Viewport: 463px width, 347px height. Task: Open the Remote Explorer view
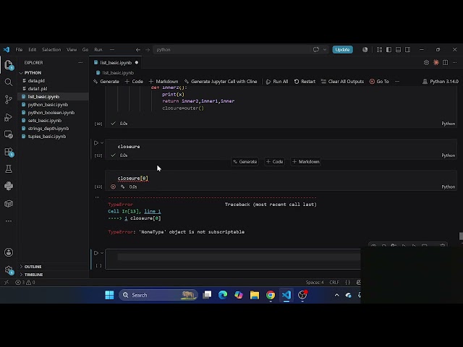9,134
